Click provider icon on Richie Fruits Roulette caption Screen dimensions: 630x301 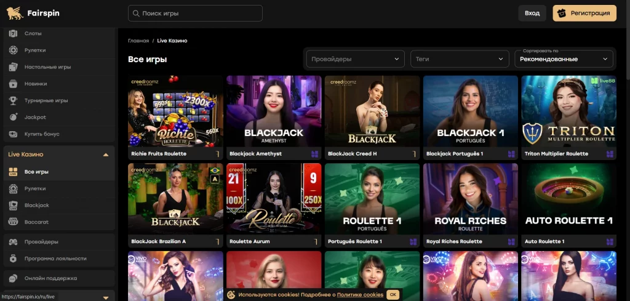coord(217,154)
